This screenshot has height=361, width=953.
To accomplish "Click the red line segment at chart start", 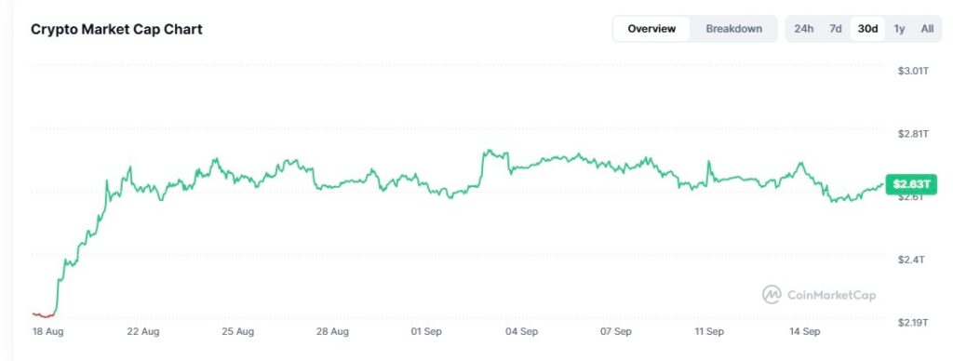I will [44, 314].
